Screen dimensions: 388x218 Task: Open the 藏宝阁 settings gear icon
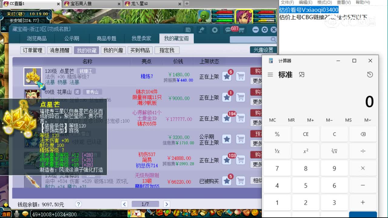pos(265,29)
